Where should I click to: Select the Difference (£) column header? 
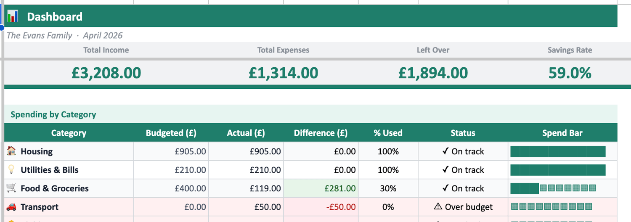321,133
